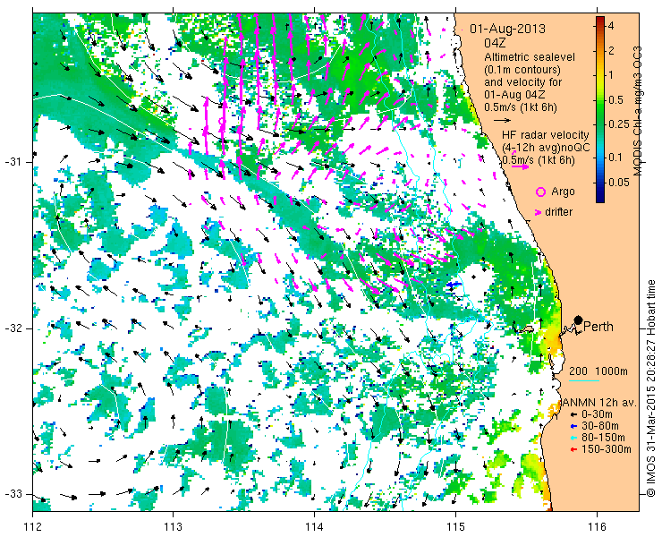Viewport: 662px width, 537px height.
Task: Click the red 150-300m ANMN legend arrow
Action: pyautogui.click(x=573, y=449)
